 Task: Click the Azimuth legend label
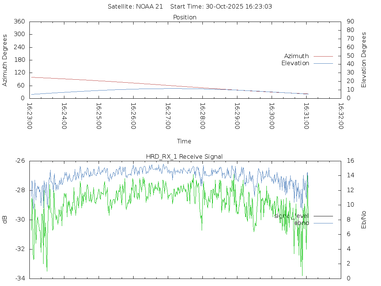pos(296,56)
